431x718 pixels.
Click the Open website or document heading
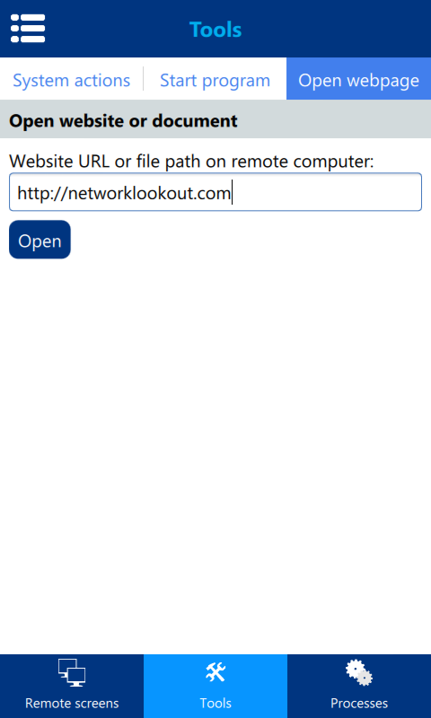point(123,121)
